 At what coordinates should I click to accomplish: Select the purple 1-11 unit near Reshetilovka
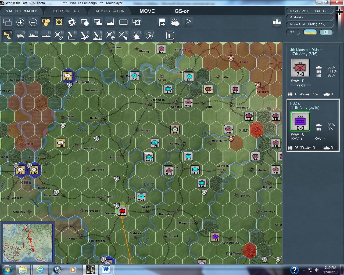(215, 237)
